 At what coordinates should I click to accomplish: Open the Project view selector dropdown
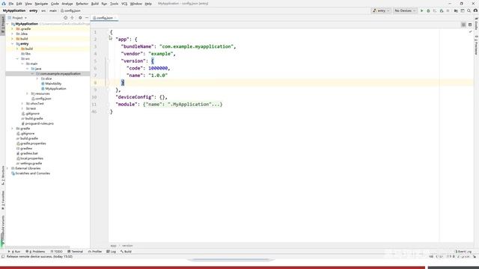click(17, 18)
